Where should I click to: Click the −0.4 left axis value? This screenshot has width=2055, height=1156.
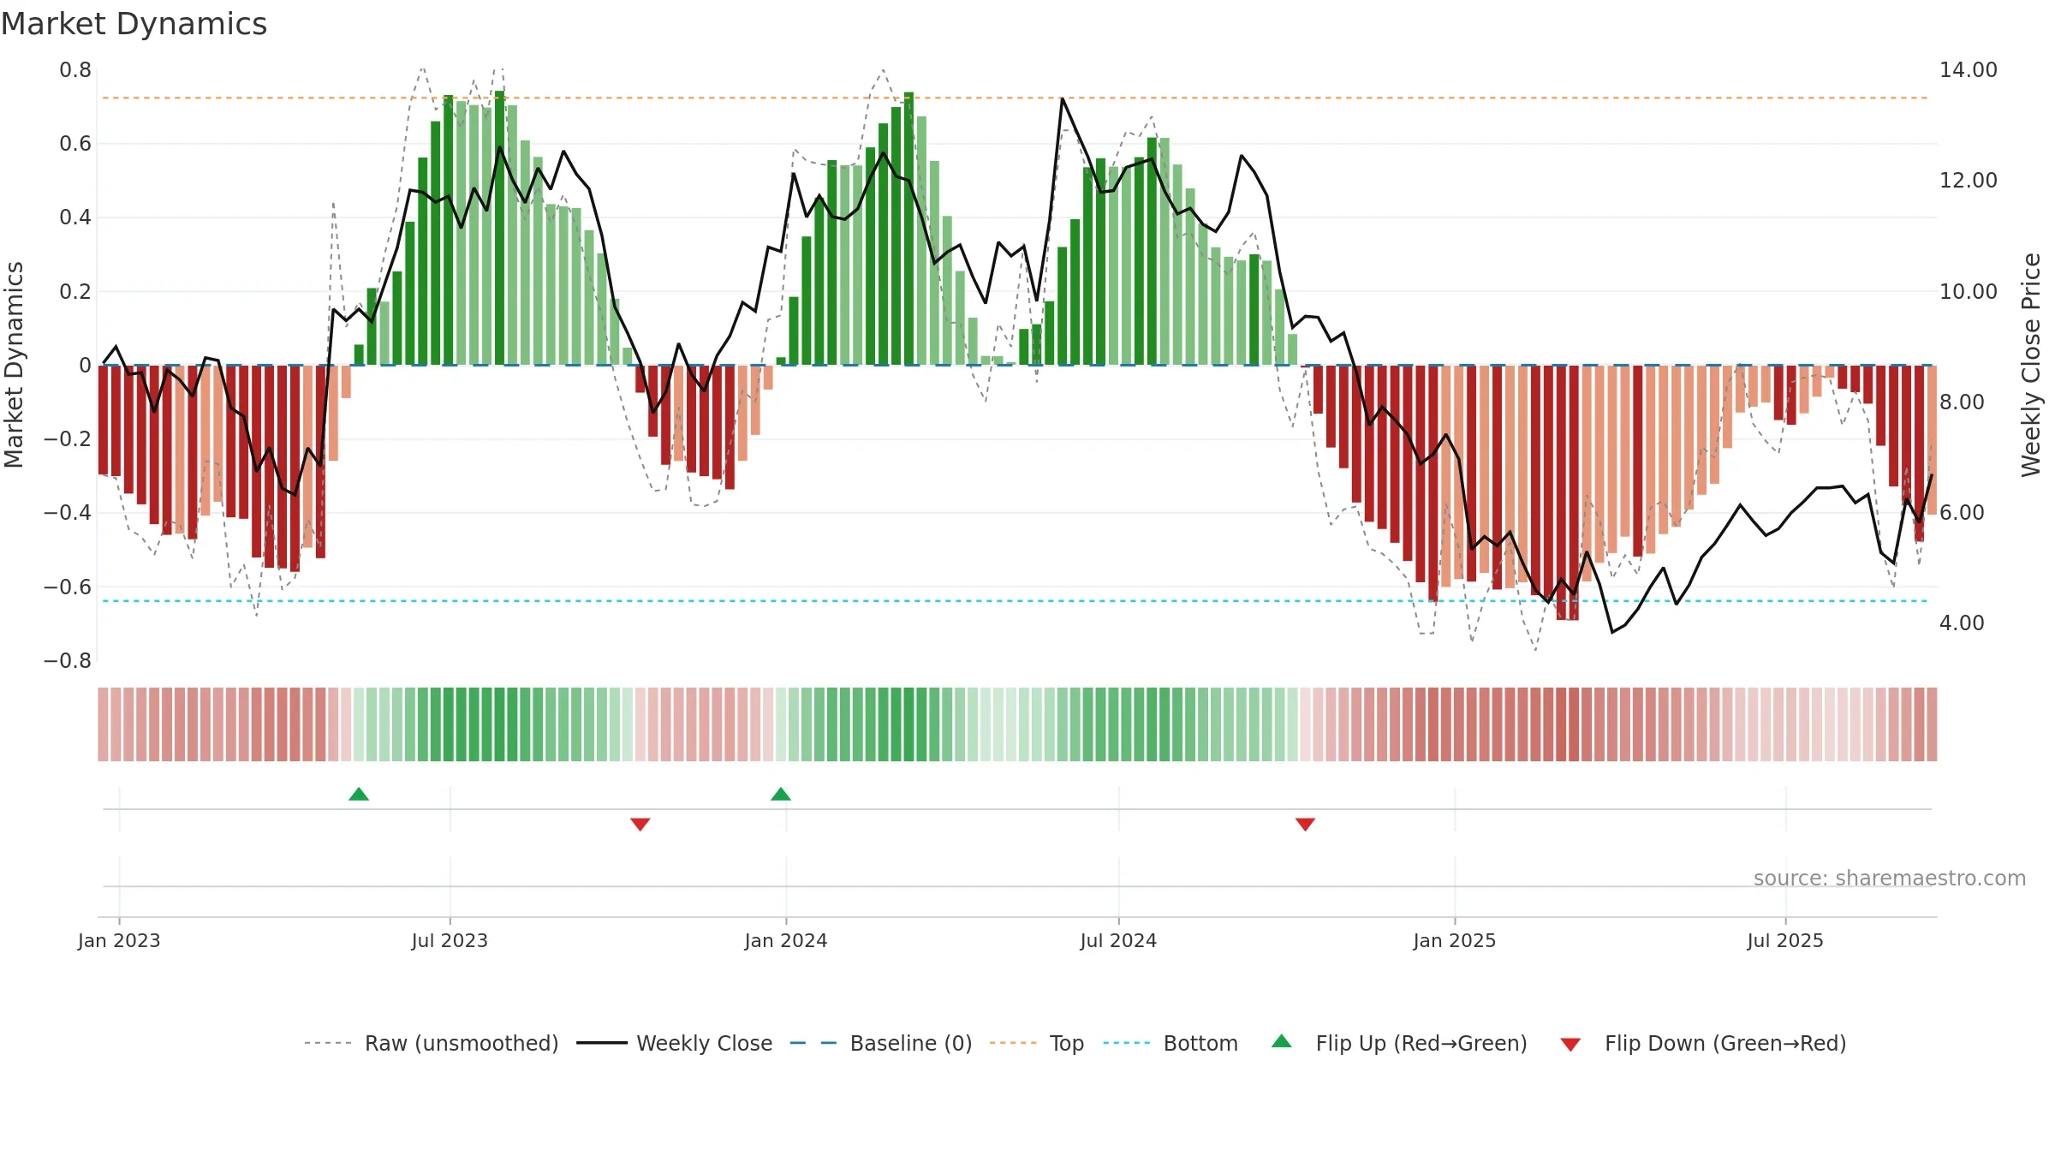point(68,513)
